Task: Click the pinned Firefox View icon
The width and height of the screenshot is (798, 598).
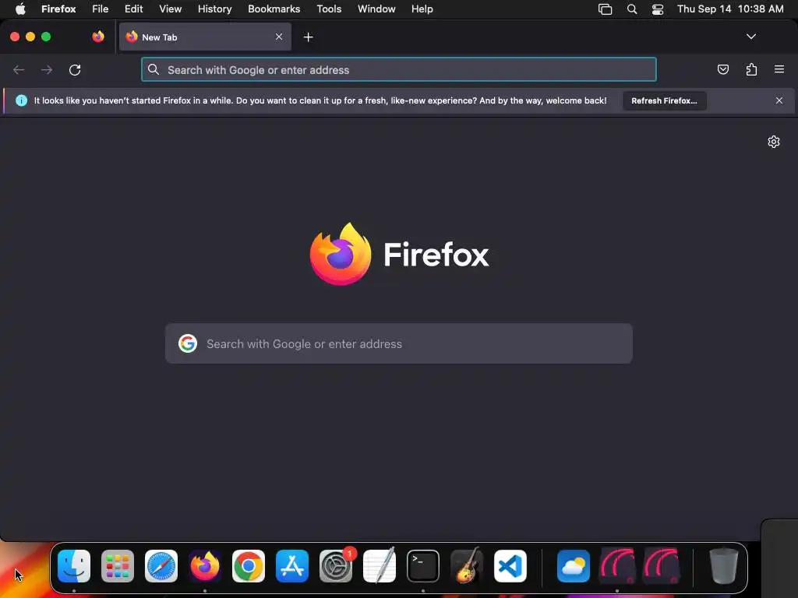Action: click(x=98, y=37)
